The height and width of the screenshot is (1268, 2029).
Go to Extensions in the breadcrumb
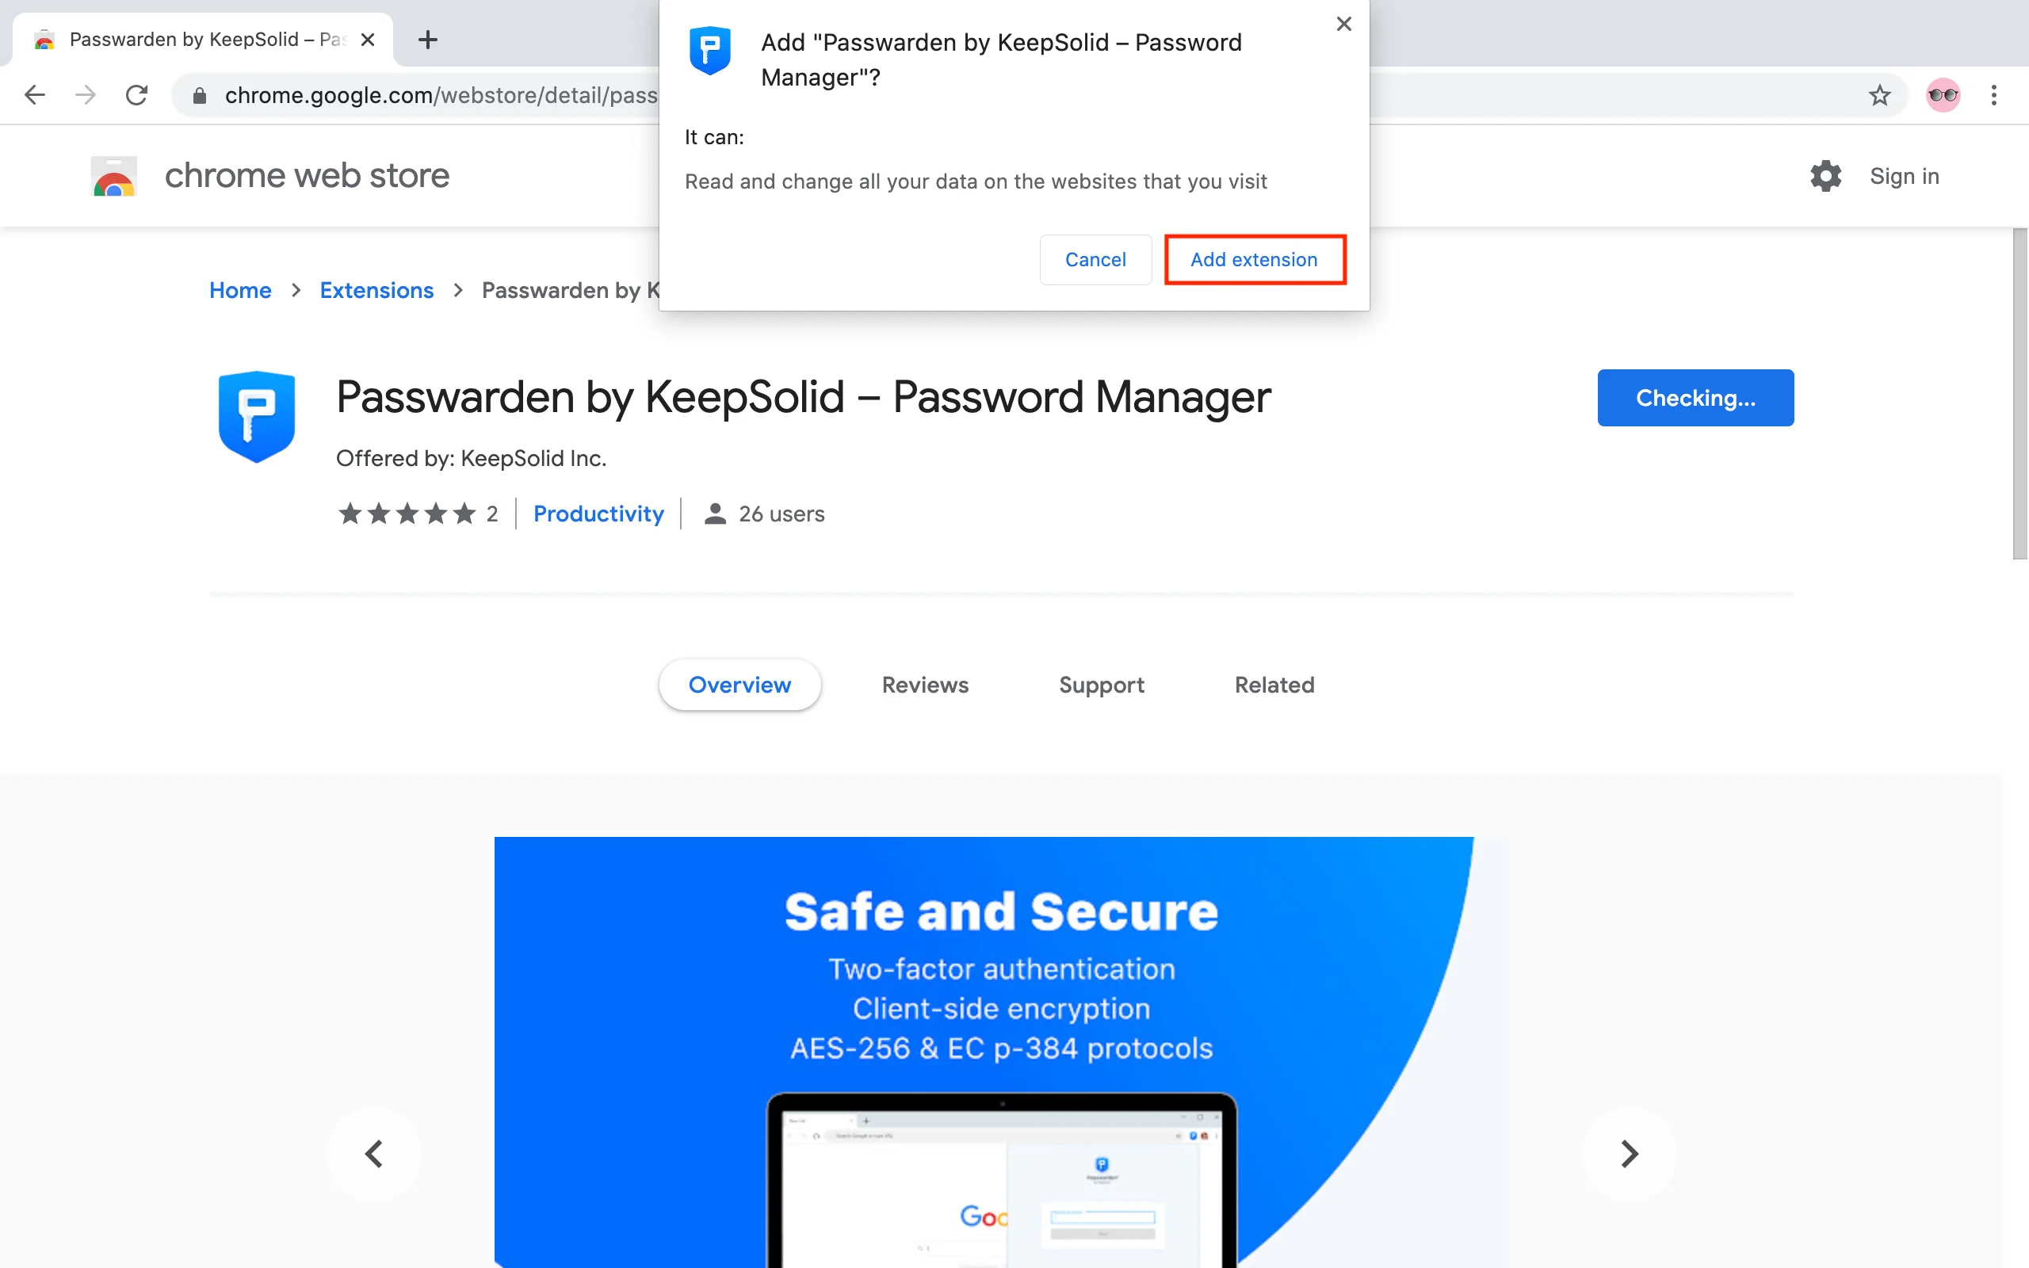click(x=376, y=290)
